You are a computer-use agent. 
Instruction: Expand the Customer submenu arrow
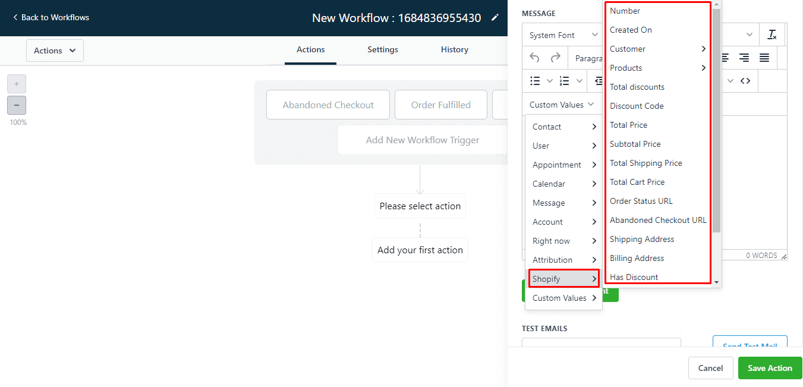click(703, 49)
